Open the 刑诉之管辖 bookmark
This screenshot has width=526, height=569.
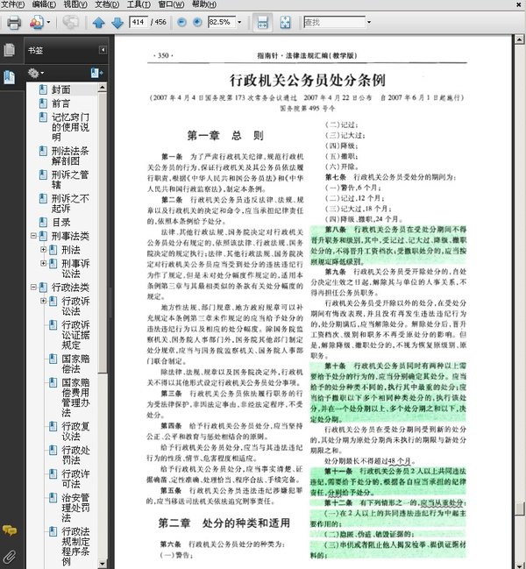(x=70, y=180)
